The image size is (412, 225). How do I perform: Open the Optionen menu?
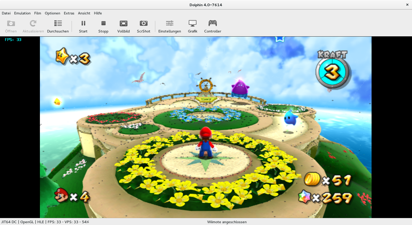coord(53,13)
